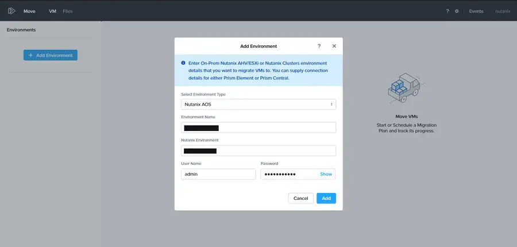This screenshot has width=517, height=247.
Task: Click the Add button in dialog
Action: click(326, 198)
